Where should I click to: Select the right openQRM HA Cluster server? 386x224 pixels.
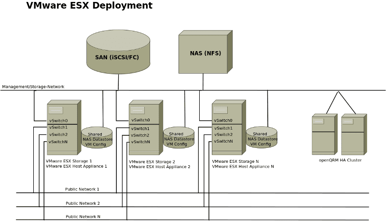pyautogui.click(x=354, y=134)
